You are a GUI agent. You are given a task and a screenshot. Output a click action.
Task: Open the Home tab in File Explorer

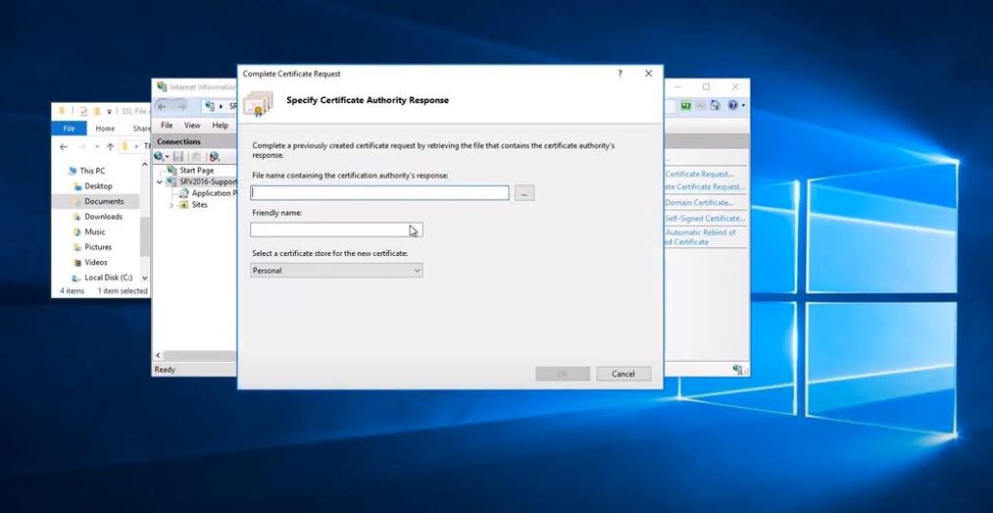pyautogui.click(x=105, y=129)
